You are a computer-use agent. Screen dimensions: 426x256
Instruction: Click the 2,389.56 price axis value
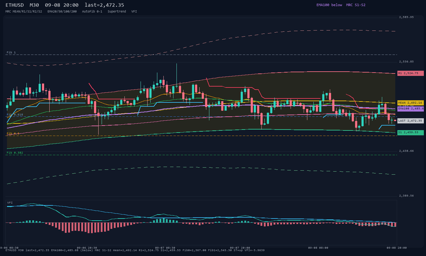pos(407,196)
